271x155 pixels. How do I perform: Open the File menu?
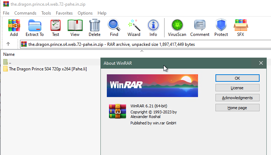[x=6, y=13]
